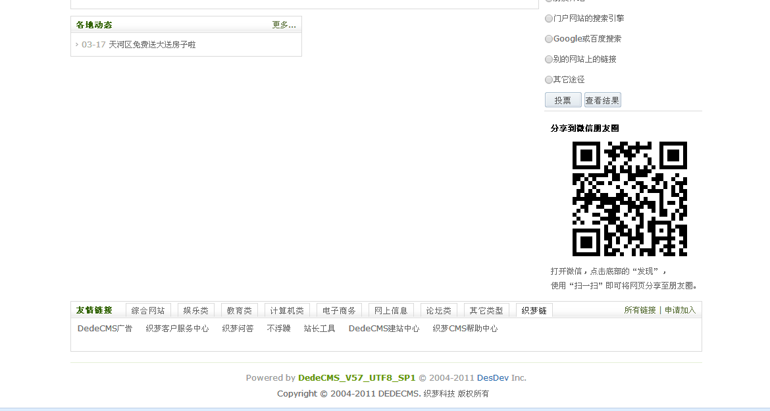The image size is (770, 411).
Task: Open the 不浮躁 link
Action: pos(278,329)
